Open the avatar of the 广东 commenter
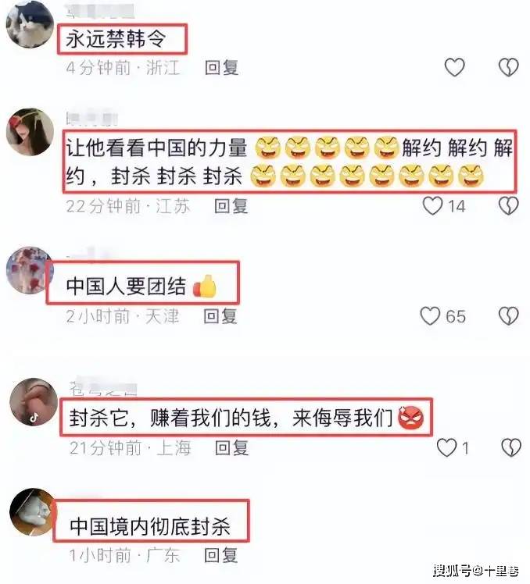Viewport: 530px width, 584px height. (33, 512)
